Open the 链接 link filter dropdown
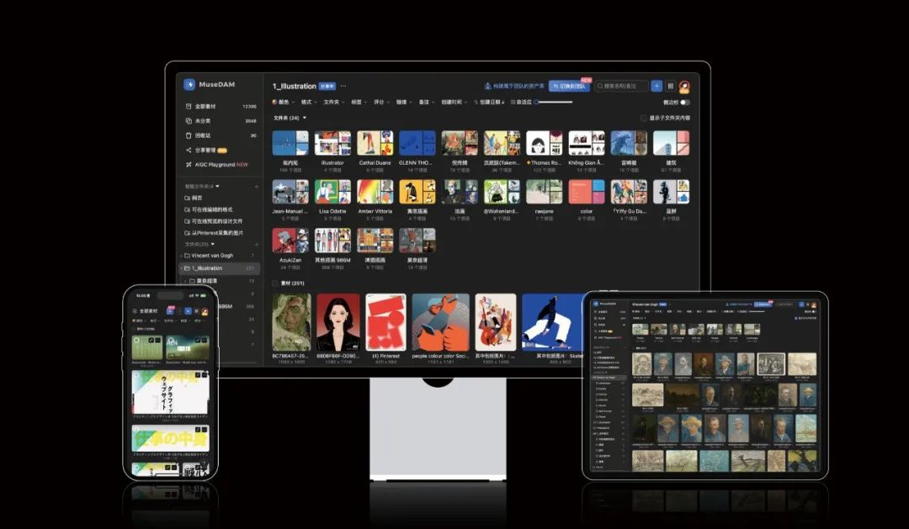Screen dimensions: 909x529 click(x=404, y=102)
